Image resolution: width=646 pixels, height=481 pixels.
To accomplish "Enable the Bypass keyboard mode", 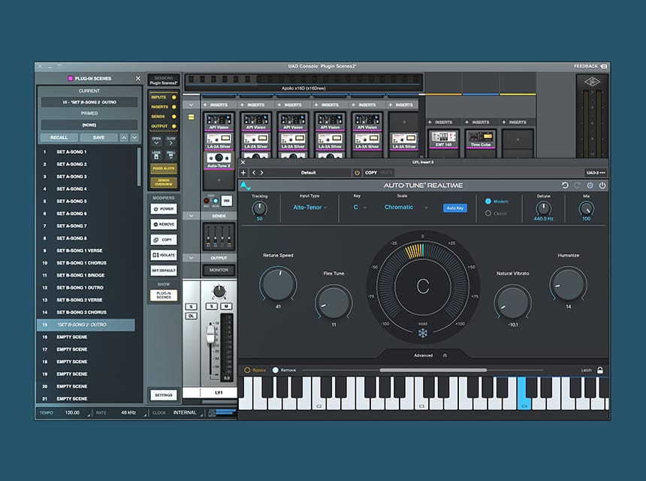I will tap(247, 370).
